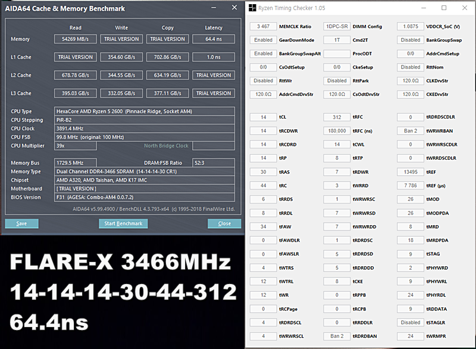Click the Ryzen Timing Checker app icon
Screen dimensions: 476x349
(x=252, y=8)
